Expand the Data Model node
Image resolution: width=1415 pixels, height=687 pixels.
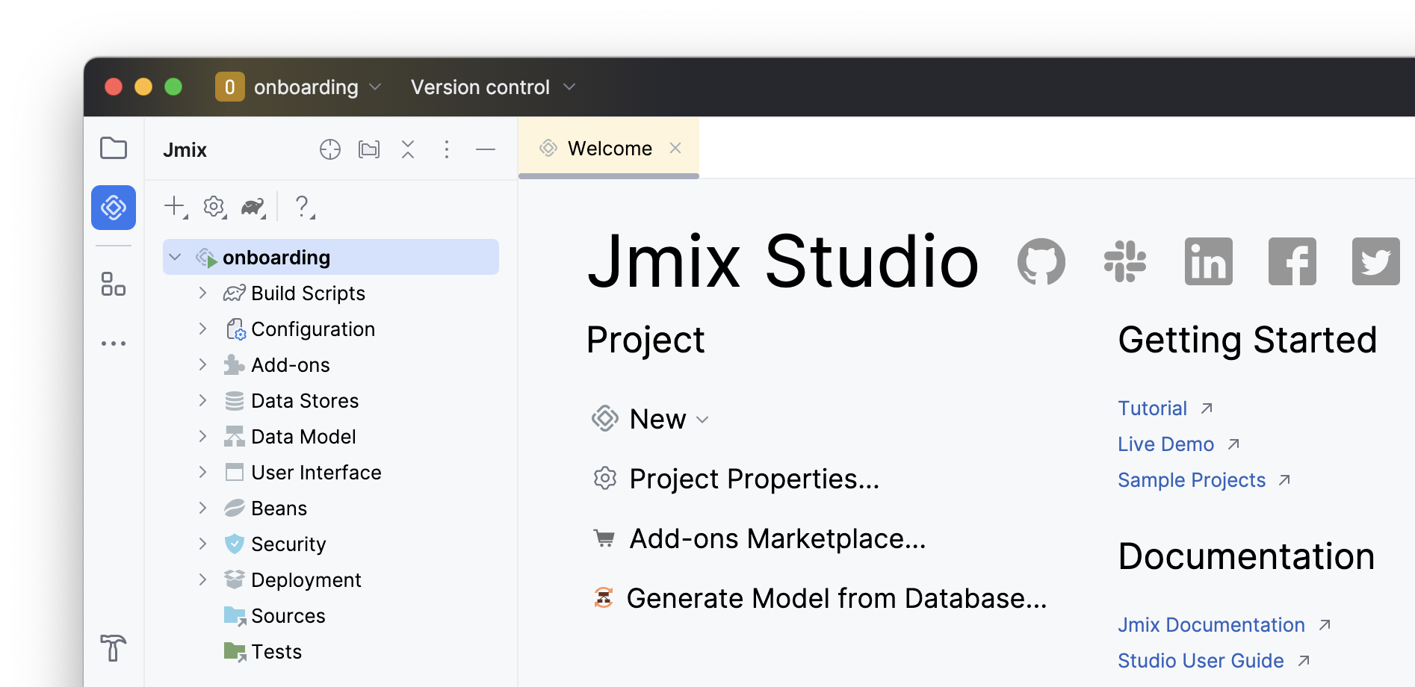tap(202, 436)
